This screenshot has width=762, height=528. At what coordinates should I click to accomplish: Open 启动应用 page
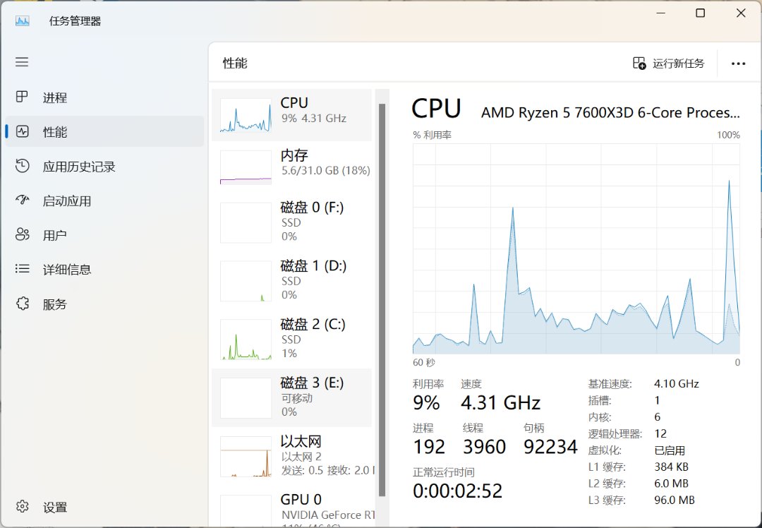(67, 201)
